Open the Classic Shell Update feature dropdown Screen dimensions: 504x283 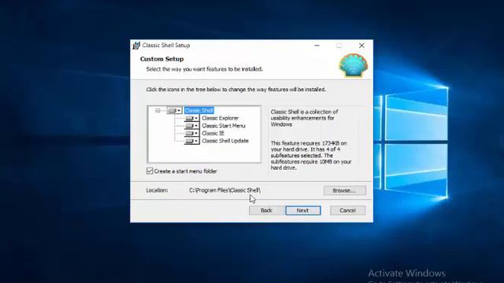click(192, 141)
